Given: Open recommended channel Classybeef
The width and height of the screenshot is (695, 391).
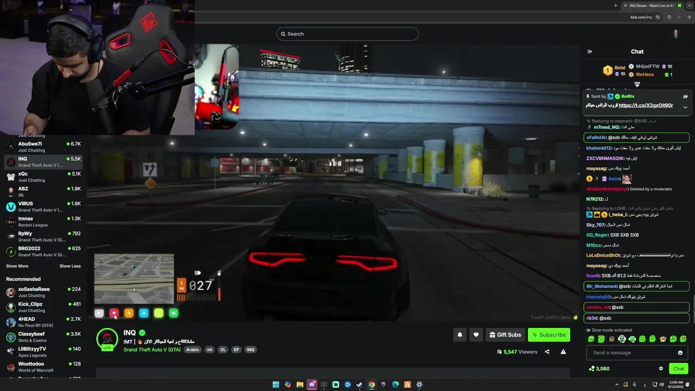Looking at the screenshot, I should pyautogui.click(x=43, y=337).
